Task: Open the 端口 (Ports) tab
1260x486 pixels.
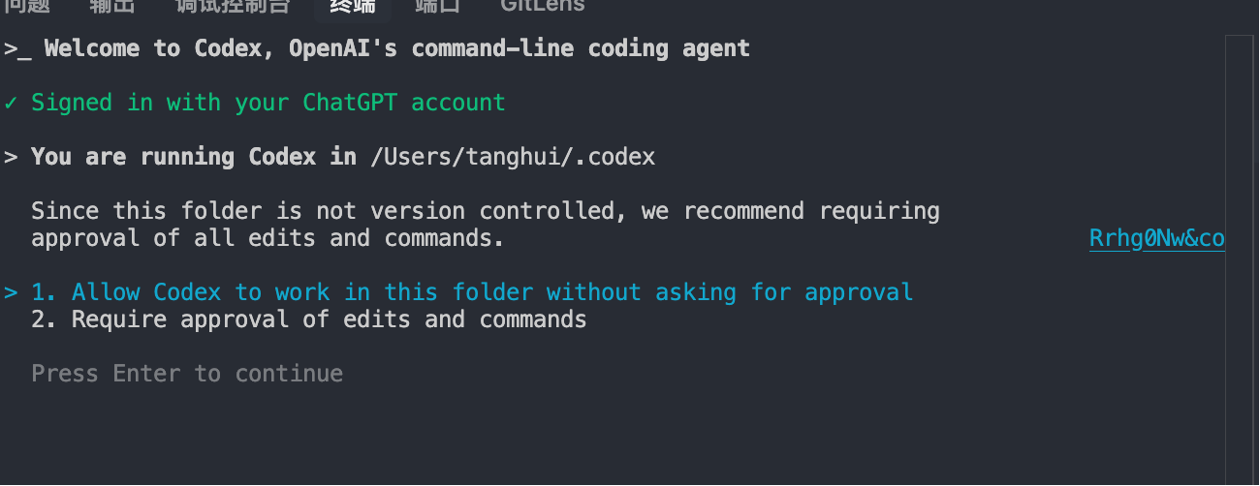Action: [438, 5]
